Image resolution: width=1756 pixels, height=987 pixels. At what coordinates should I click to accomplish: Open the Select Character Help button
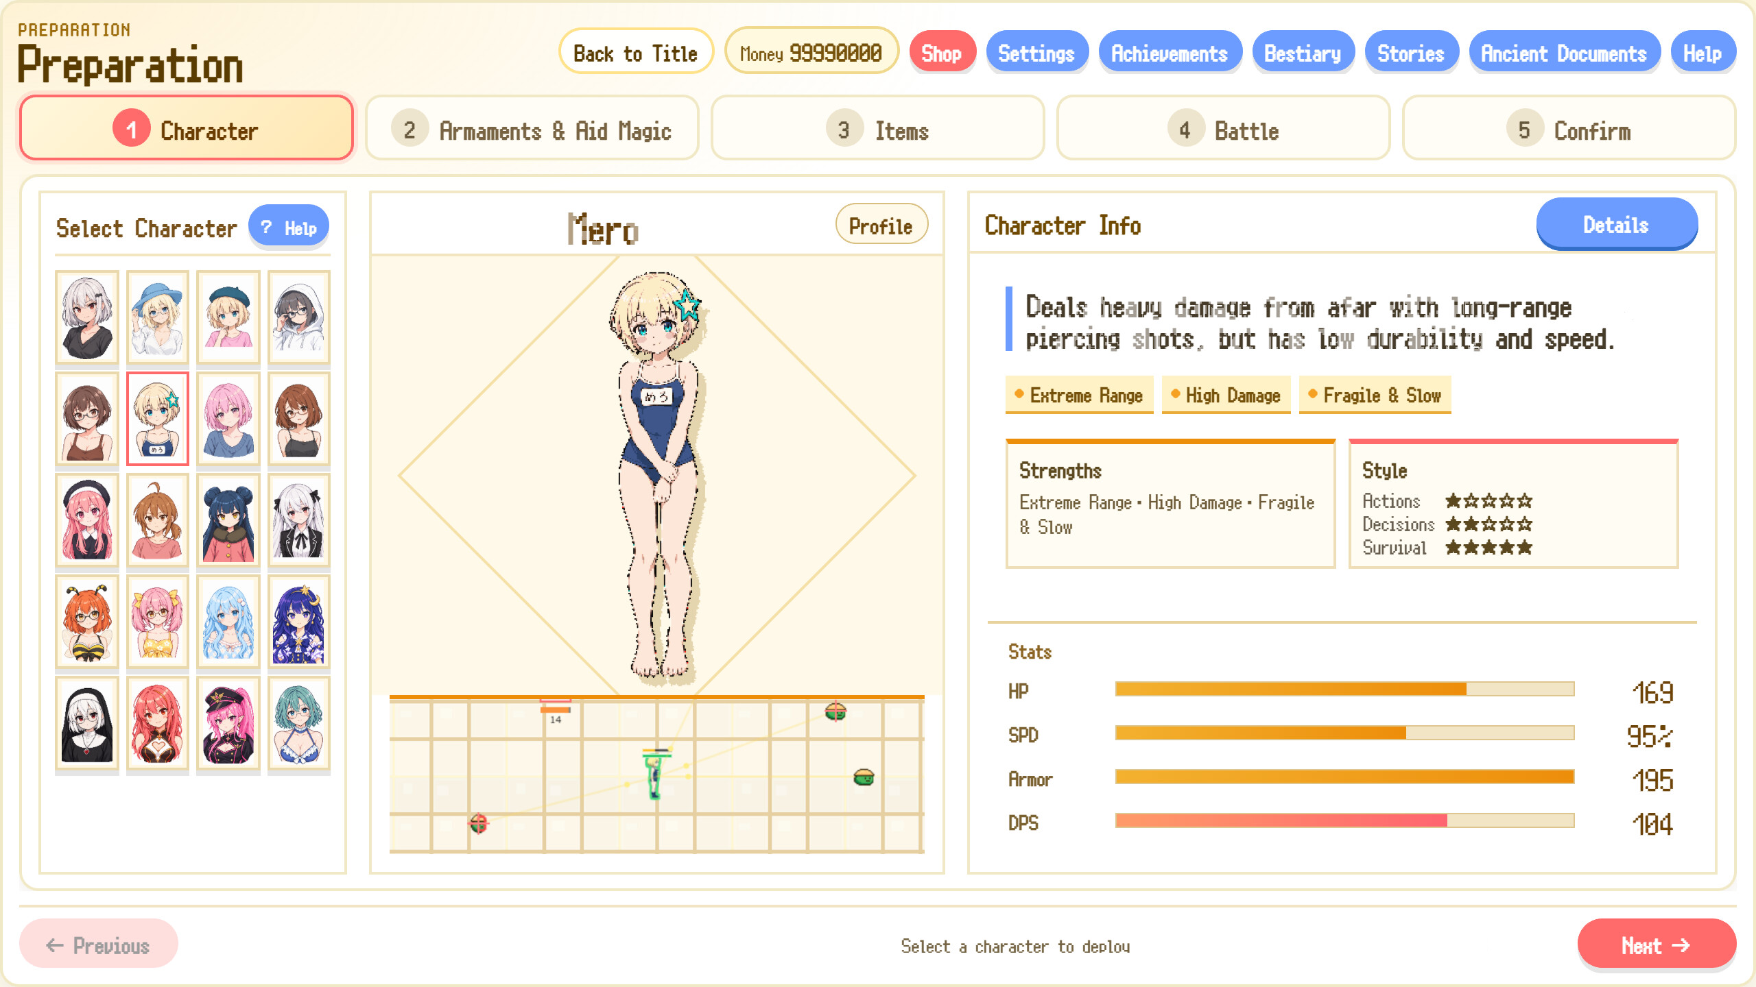point(289,227)
